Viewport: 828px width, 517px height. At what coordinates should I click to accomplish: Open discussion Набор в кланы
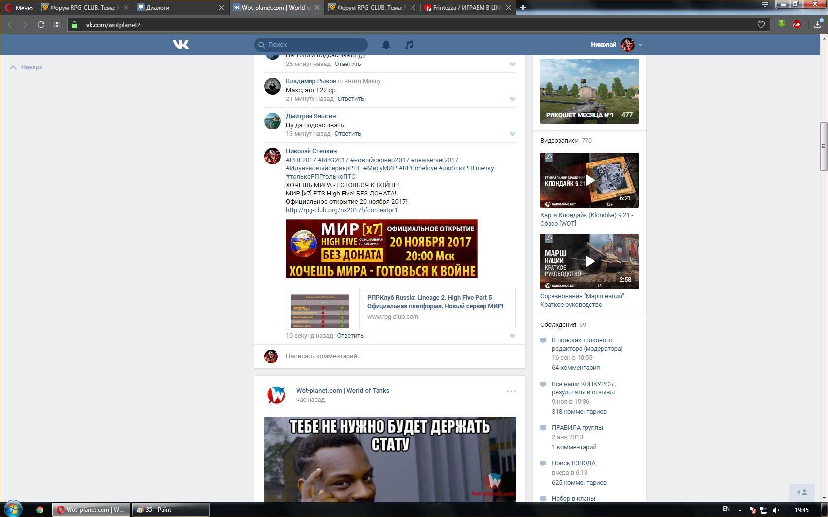point(573,498)
